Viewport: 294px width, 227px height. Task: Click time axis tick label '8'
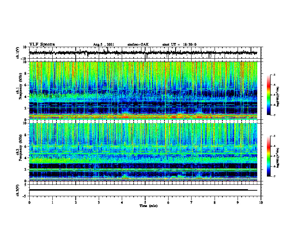pyautogui.click(x=215, y=203)
